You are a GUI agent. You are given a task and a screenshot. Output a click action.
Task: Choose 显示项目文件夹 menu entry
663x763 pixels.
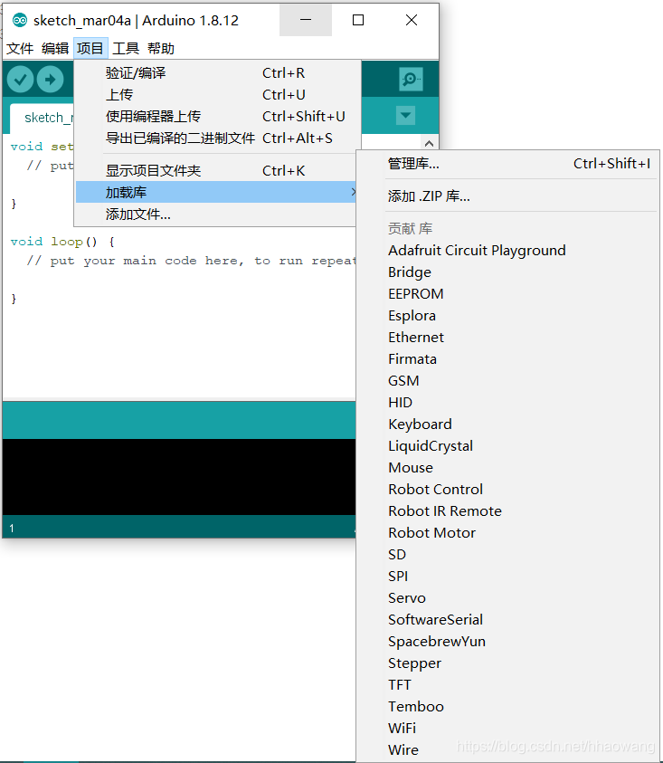217,171
